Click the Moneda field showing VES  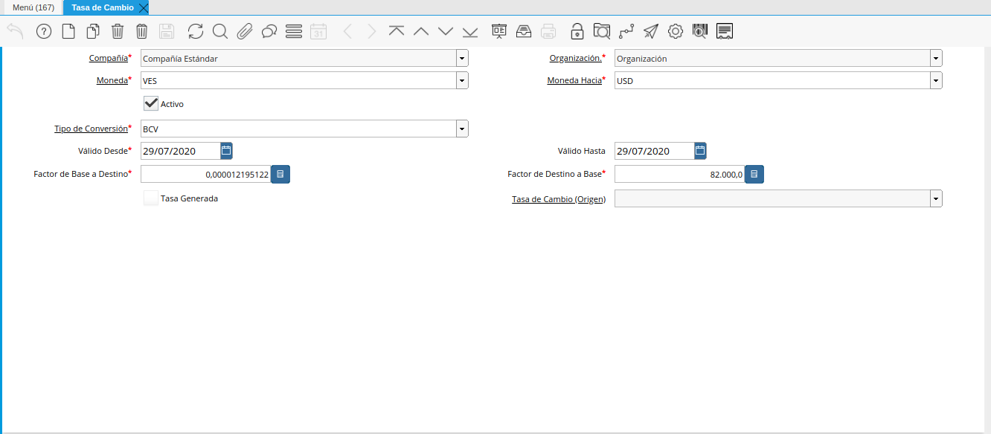[x=298, y=80]
